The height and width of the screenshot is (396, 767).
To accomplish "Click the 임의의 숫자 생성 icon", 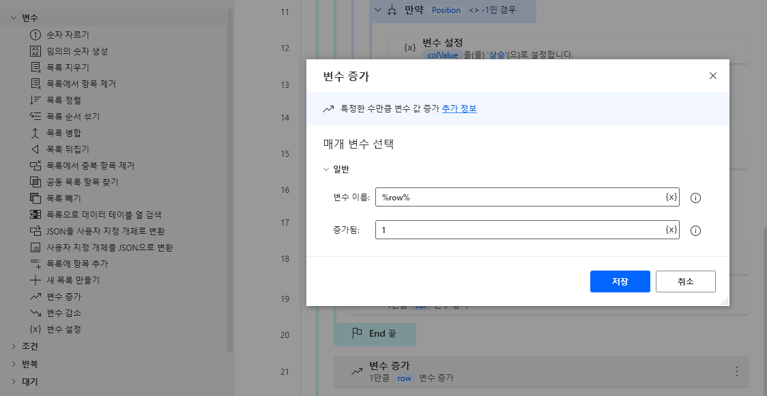I will [x=35, y=51].
